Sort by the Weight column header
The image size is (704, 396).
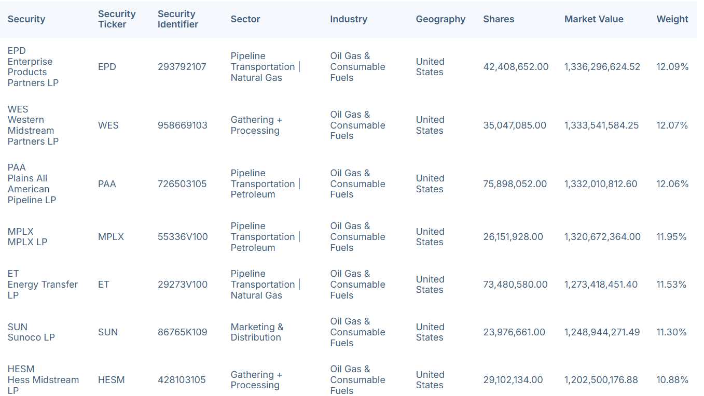672,19
